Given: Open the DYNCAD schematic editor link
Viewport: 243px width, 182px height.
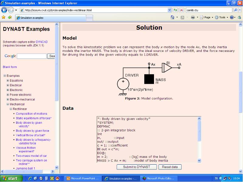Looking at the screenshot, I should (x=42, y=42).
